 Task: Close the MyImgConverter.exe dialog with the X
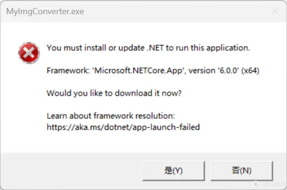275,11
